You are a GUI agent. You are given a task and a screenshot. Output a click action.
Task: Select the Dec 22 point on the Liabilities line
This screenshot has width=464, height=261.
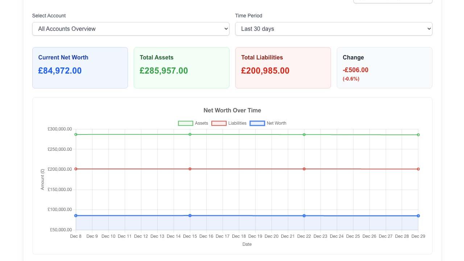click(304, 169)
